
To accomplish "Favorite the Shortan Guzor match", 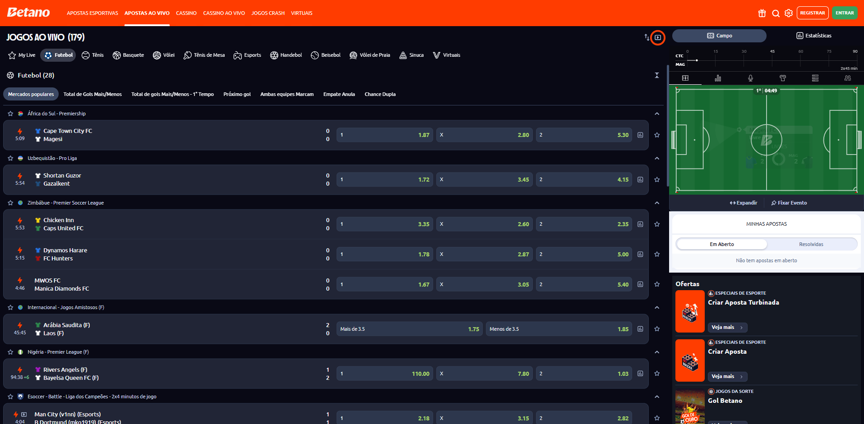I will (657, 179).
